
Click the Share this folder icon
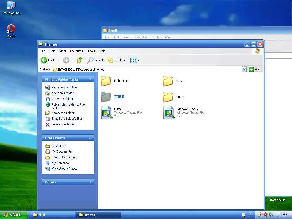point(48,113)
